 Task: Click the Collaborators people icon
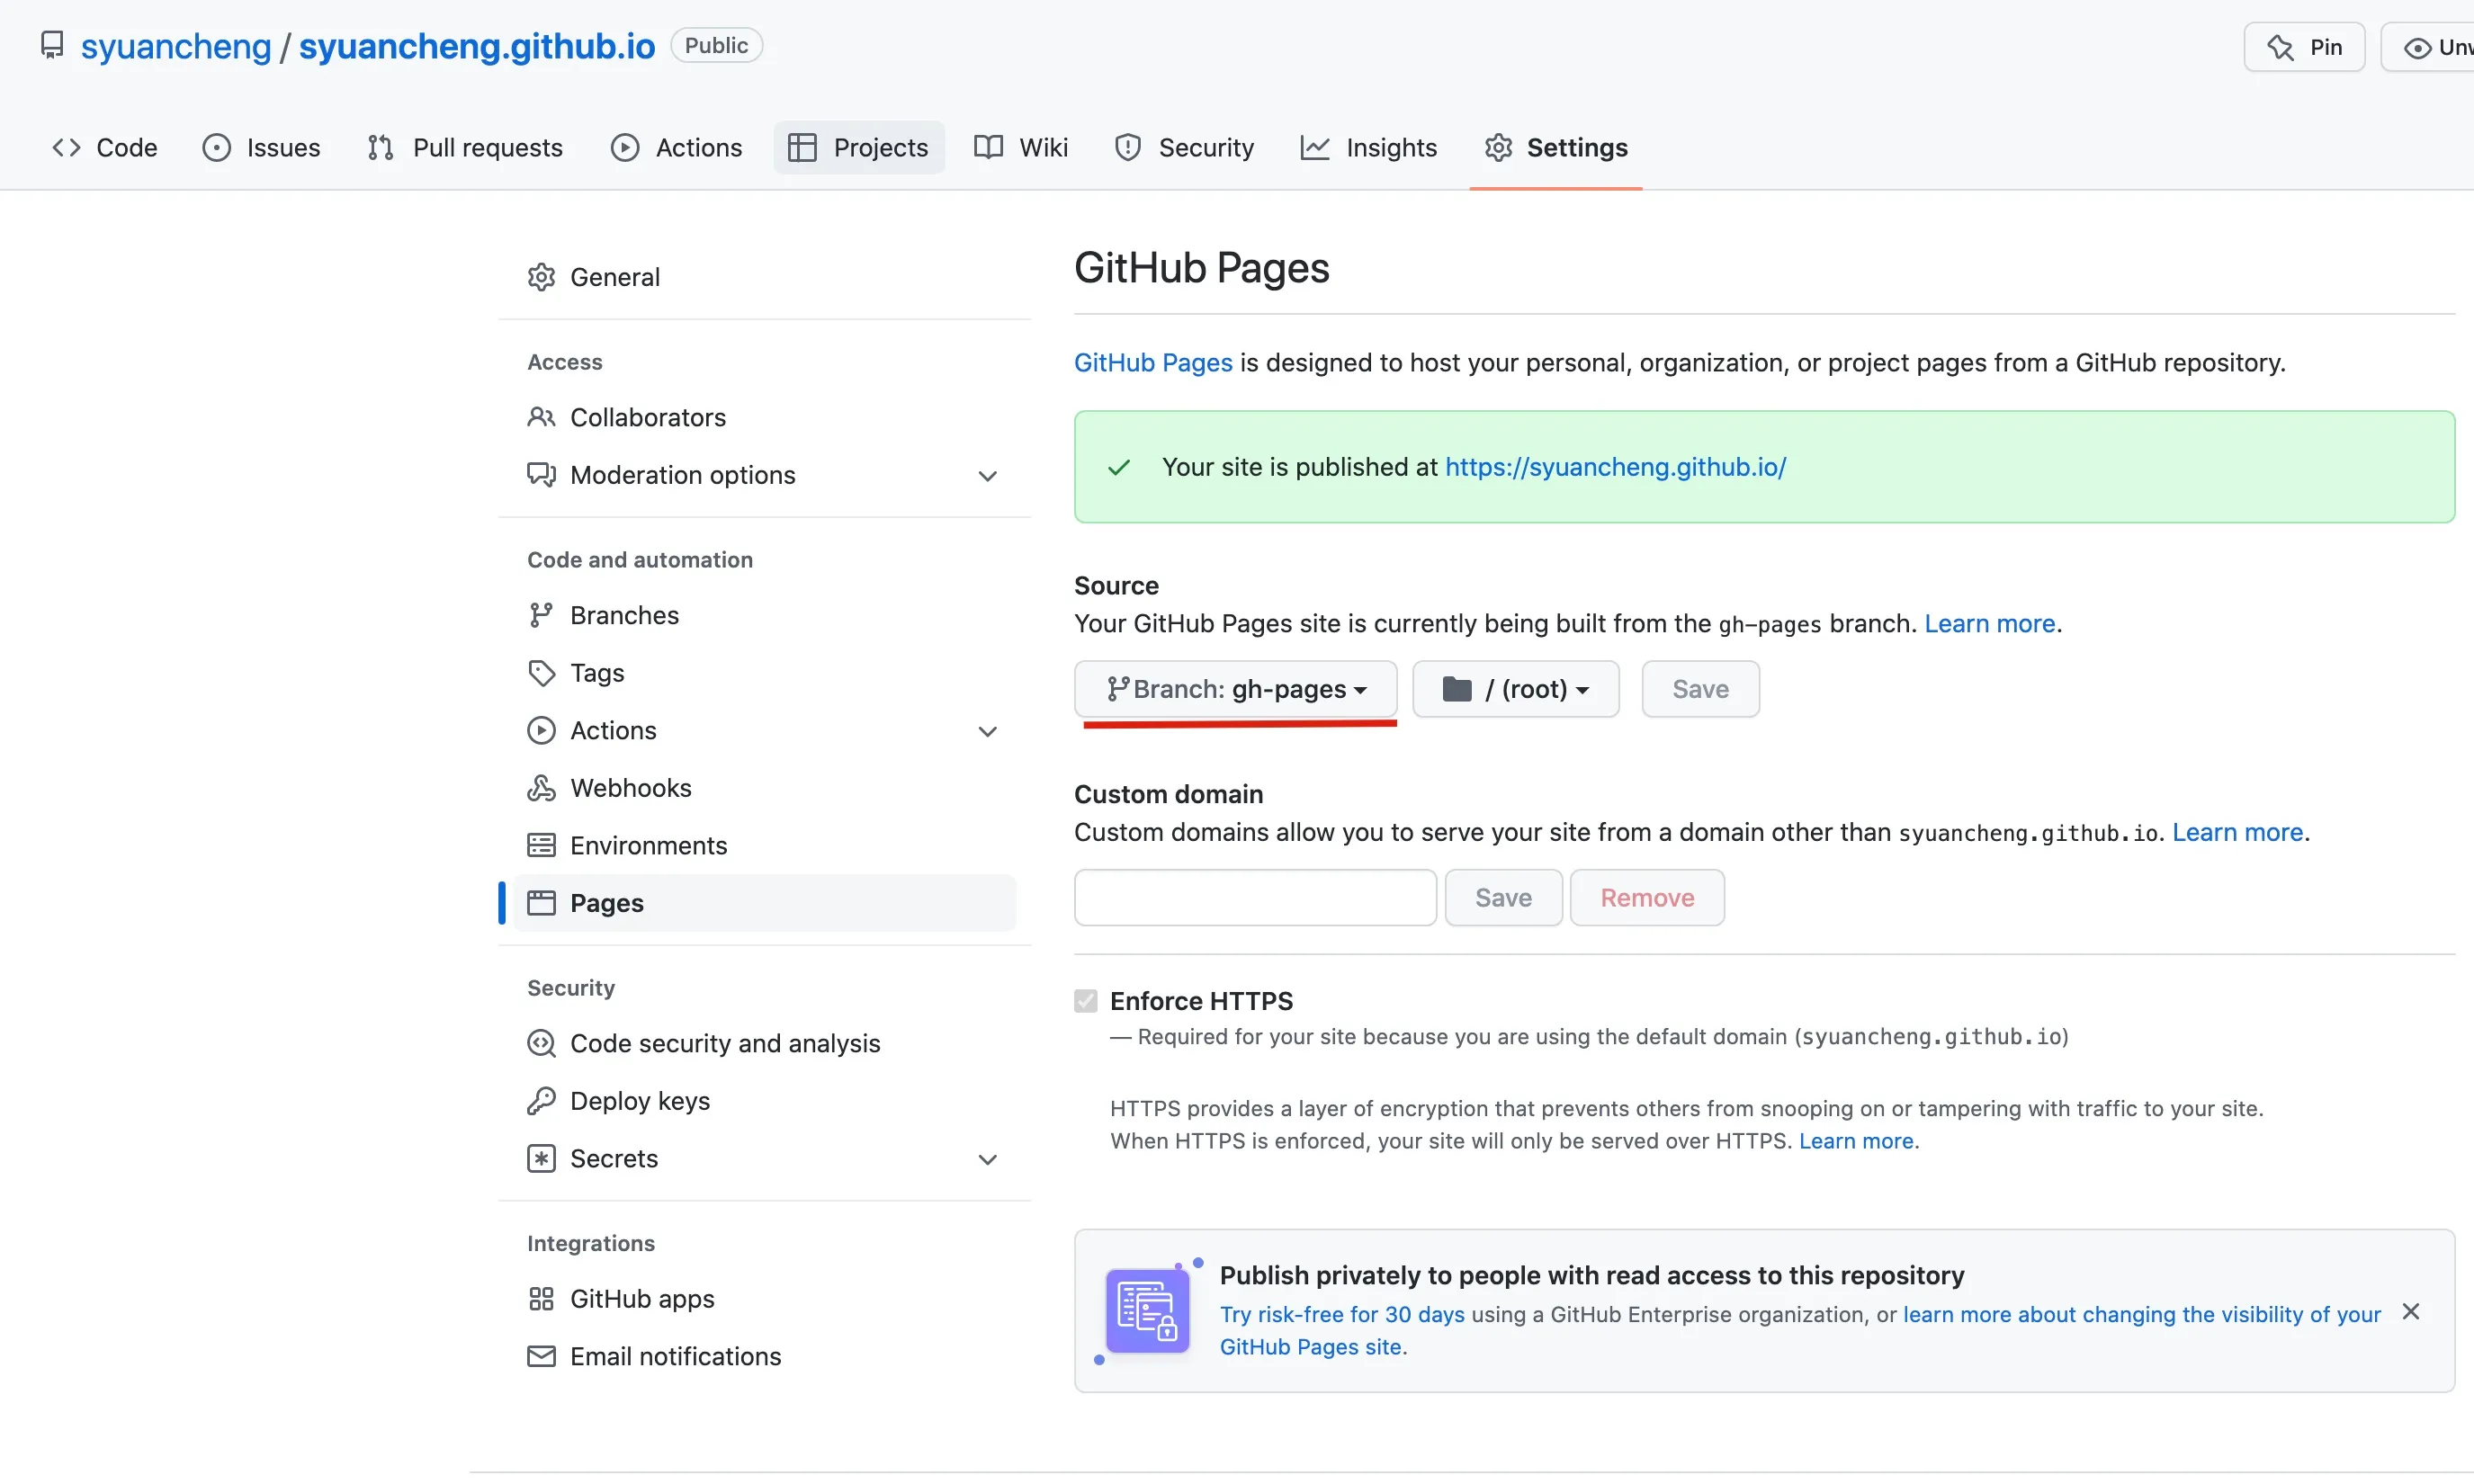541,417
